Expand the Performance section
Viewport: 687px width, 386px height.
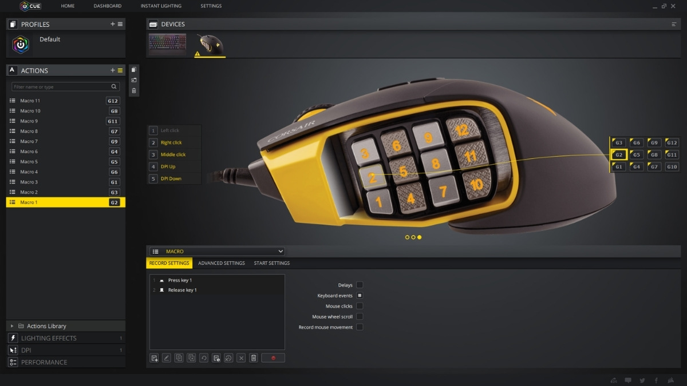coord(65,362)
